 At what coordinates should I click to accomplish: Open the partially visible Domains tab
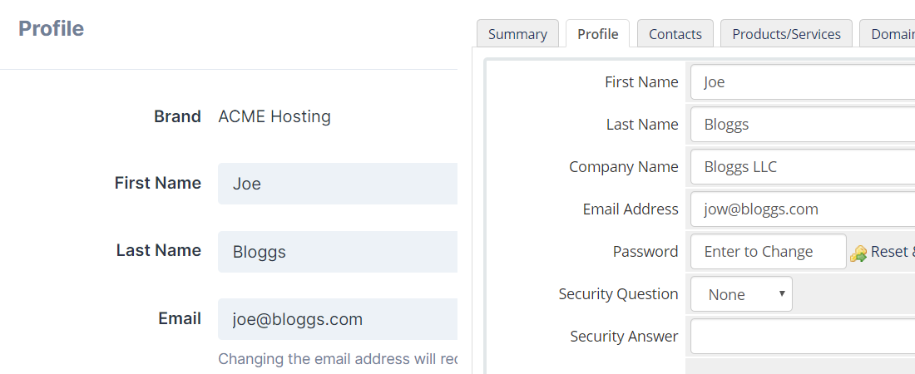[891, 34]
